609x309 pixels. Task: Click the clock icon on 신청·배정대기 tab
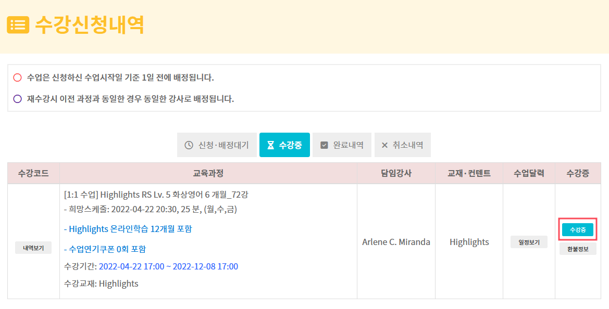point(189,145)
